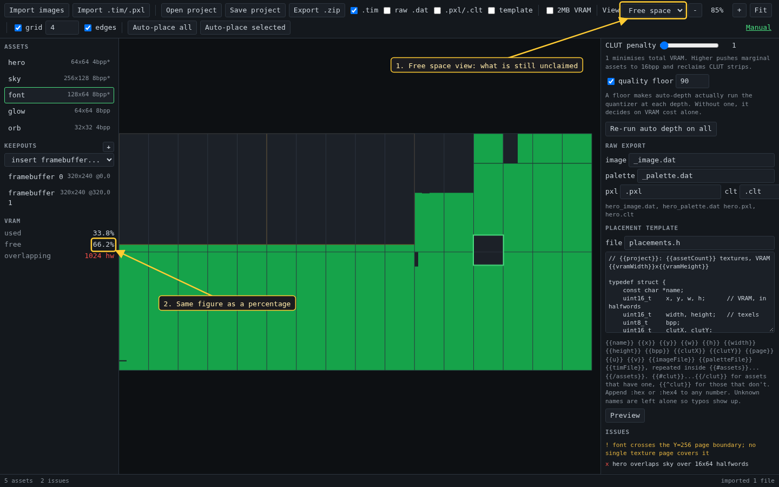Click into the placement template text area

[690, 292]
